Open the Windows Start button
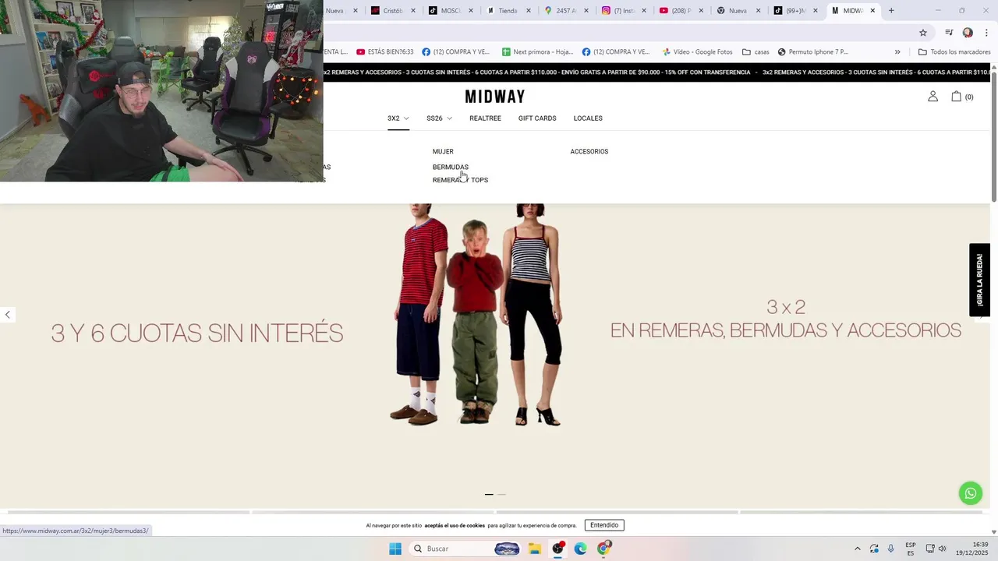The image size is (998, 561). pyautogui.click(x=395, y=549)
